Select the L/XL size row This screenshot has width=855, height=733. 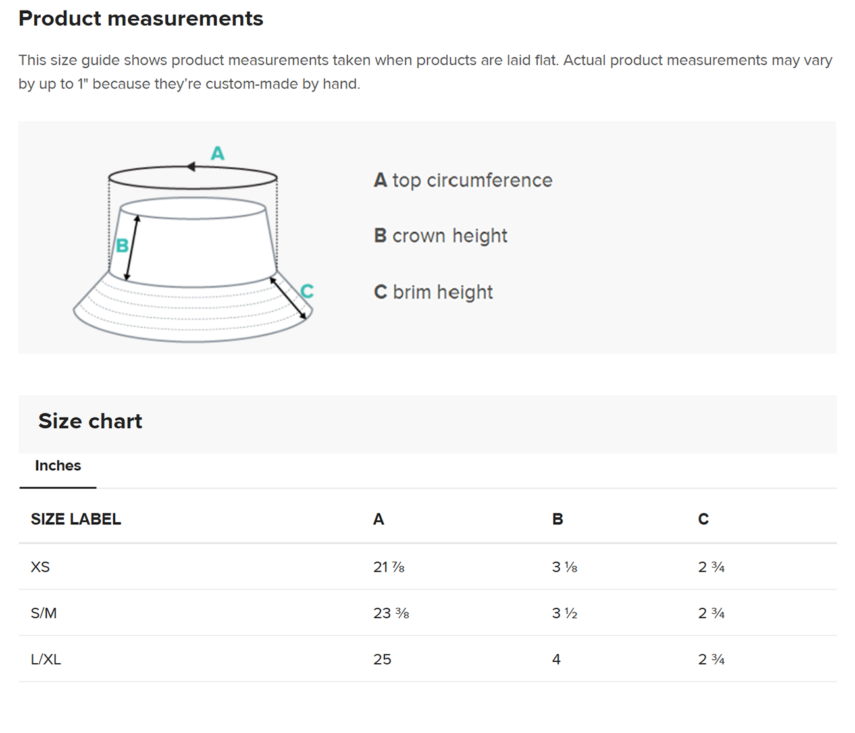(x=45, y=659)
